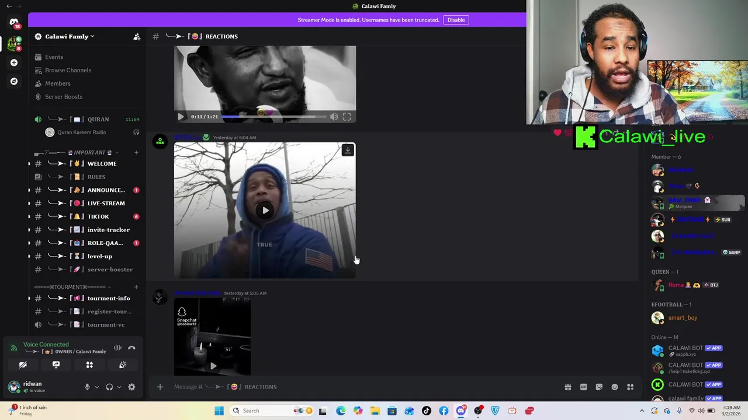Open the level-up channel
Screen dimensions: 748x420
click(88, 256)
